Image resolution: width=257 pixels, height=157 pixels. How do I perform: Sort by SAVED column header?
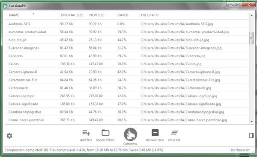123,15
